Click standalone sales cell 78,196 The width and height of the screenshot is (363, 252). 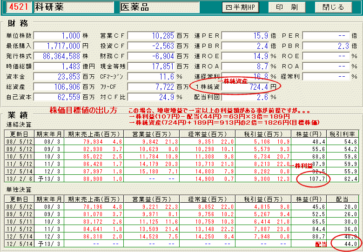pyautogui.click(x=94, y=207)
